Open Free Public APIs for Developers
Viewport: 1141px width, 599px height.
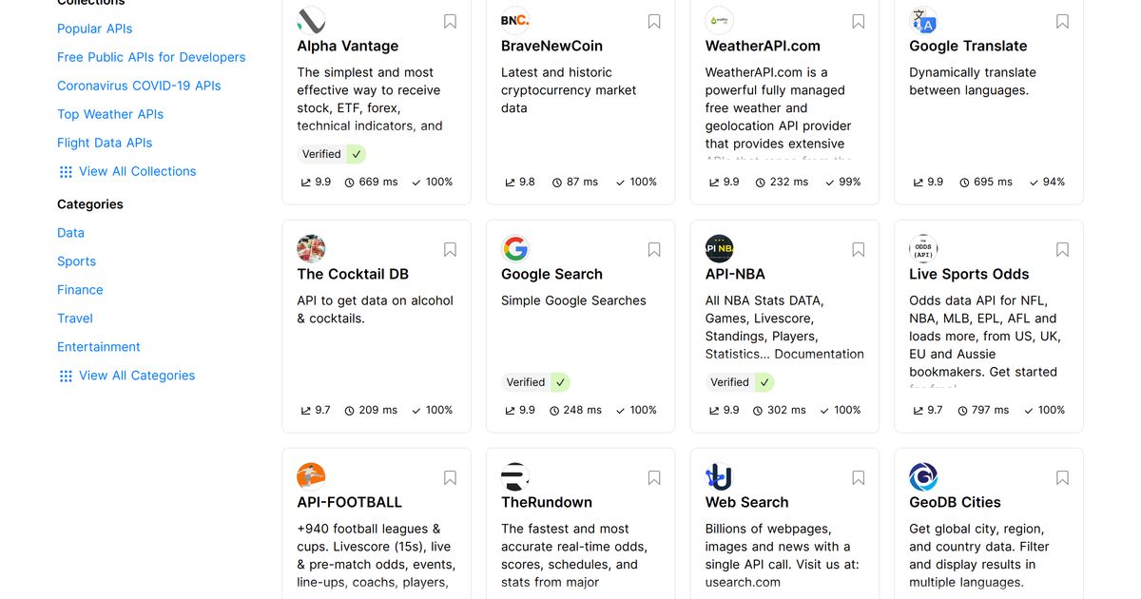coord(151,57)
